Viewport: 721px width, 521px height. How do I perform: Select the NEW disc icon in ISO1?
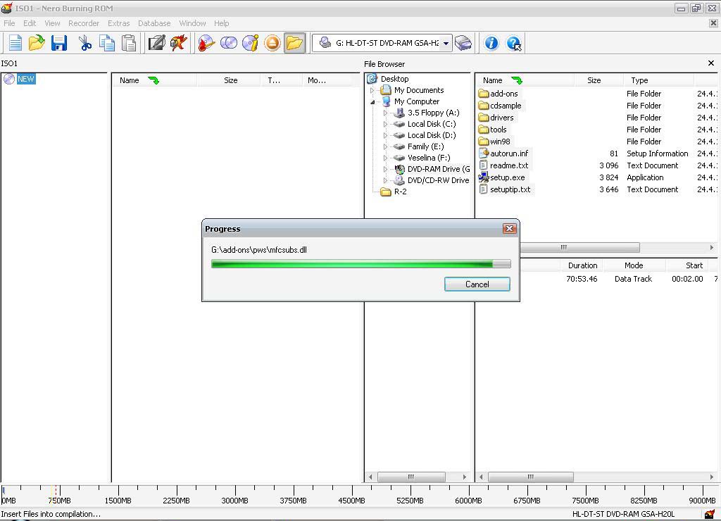[9, 79]
